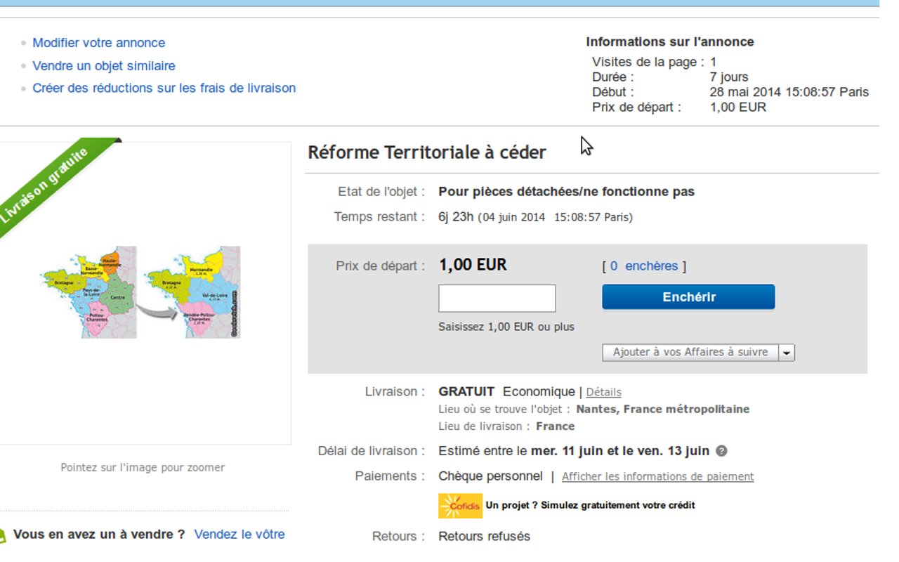Viewport: 899px width, 562px height.
Task: Click the green tag icon beside 'Vous en avez un à vendre'
Action: (2, 535)
